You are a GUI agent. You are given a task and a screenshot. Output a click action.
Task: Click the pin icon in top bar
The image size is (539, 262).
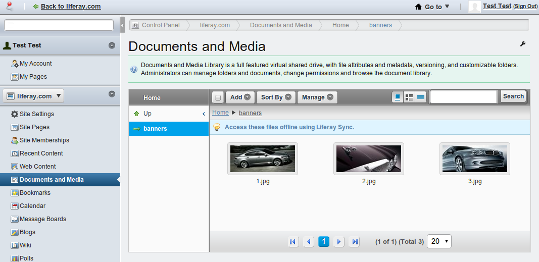[9, 6]
